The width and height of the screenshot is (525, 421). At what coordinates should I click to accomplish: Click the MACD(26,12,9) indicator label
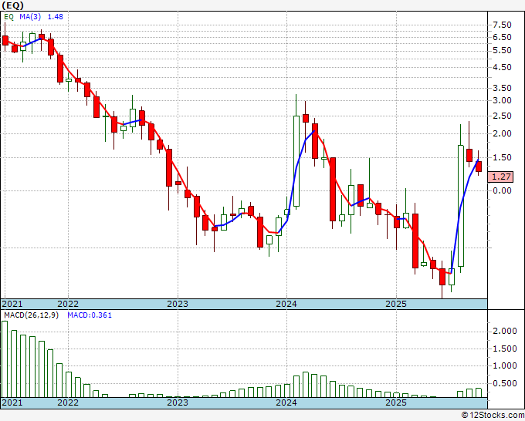pyautogui.click(x=31, y=315)
